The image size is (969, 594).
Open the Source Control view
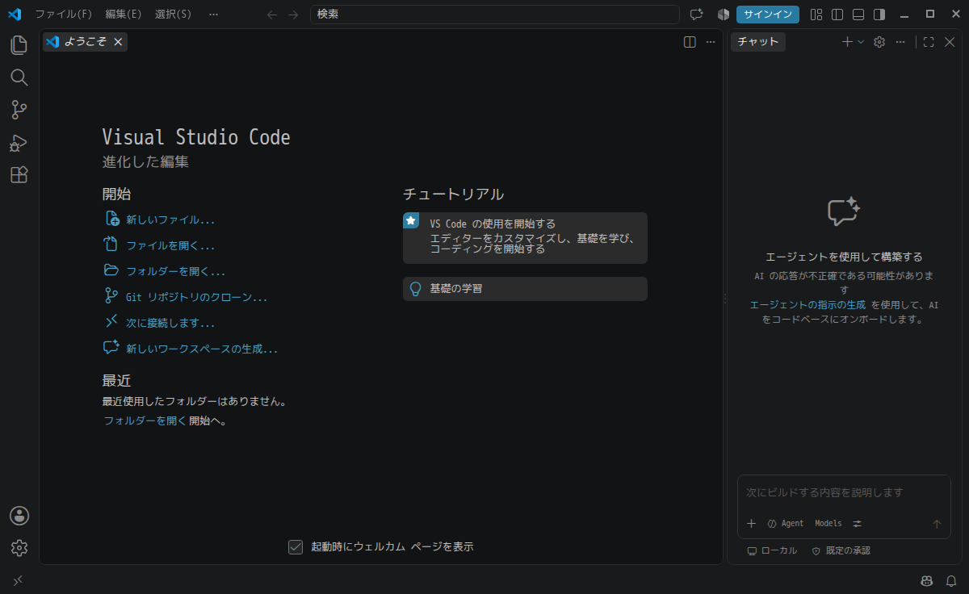[x=19, y=110]
